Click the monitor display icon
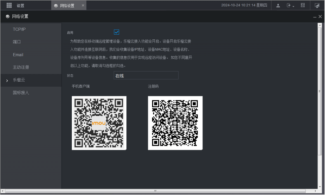Screen dimensions: 325x195 317,5
